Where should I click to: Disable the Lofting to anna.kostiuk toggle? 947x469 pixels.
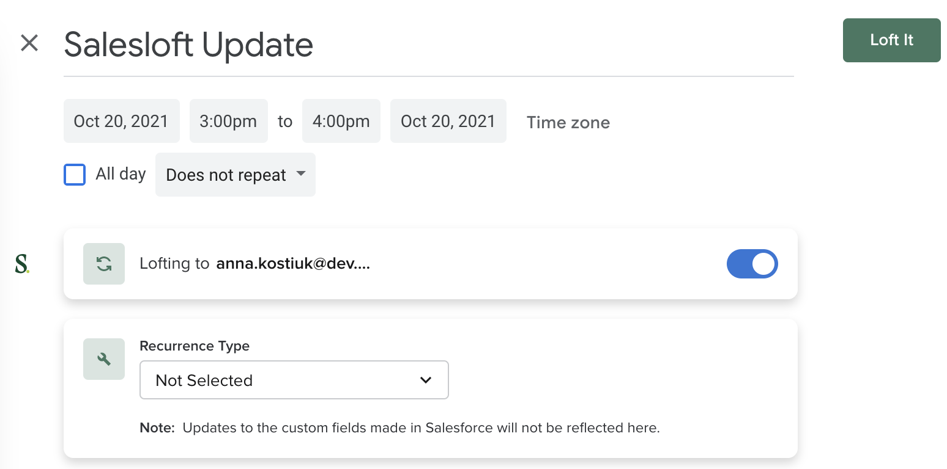(x=752, y=263)
